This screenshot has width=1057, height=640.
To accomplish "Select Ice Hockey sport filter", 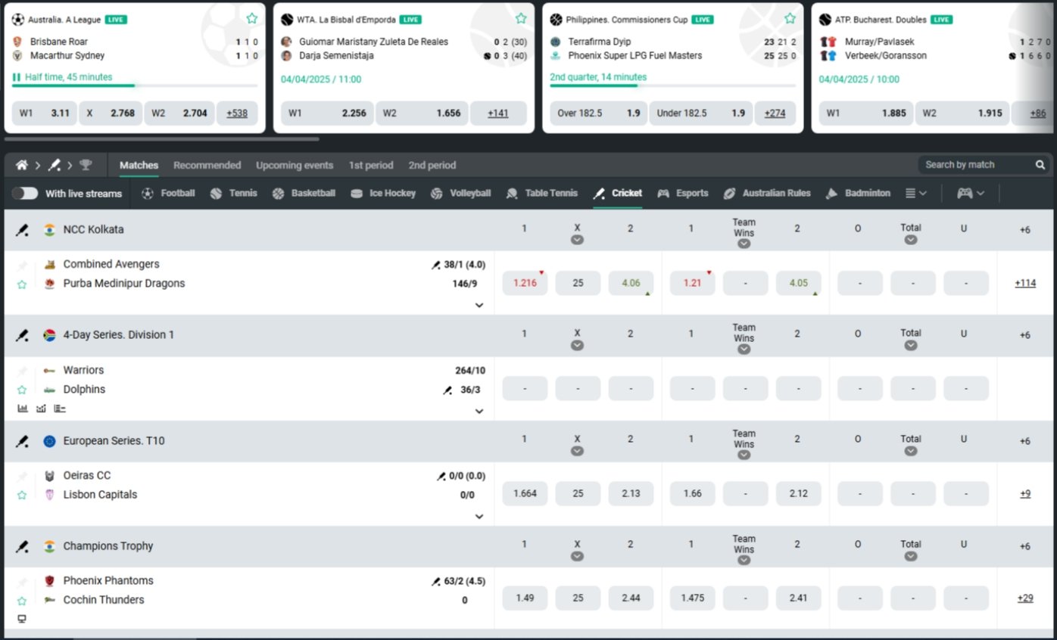I will click(x=383, y=194).
